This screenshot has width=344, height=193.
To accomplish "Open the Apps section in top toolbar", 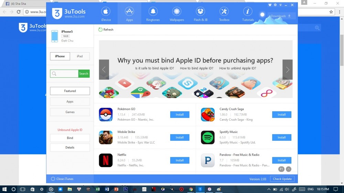I will tap(129, 14).
